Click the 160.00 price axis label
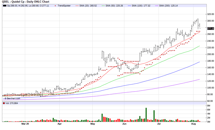The width and height of the screenshot is (215, 130). (211, 68)
